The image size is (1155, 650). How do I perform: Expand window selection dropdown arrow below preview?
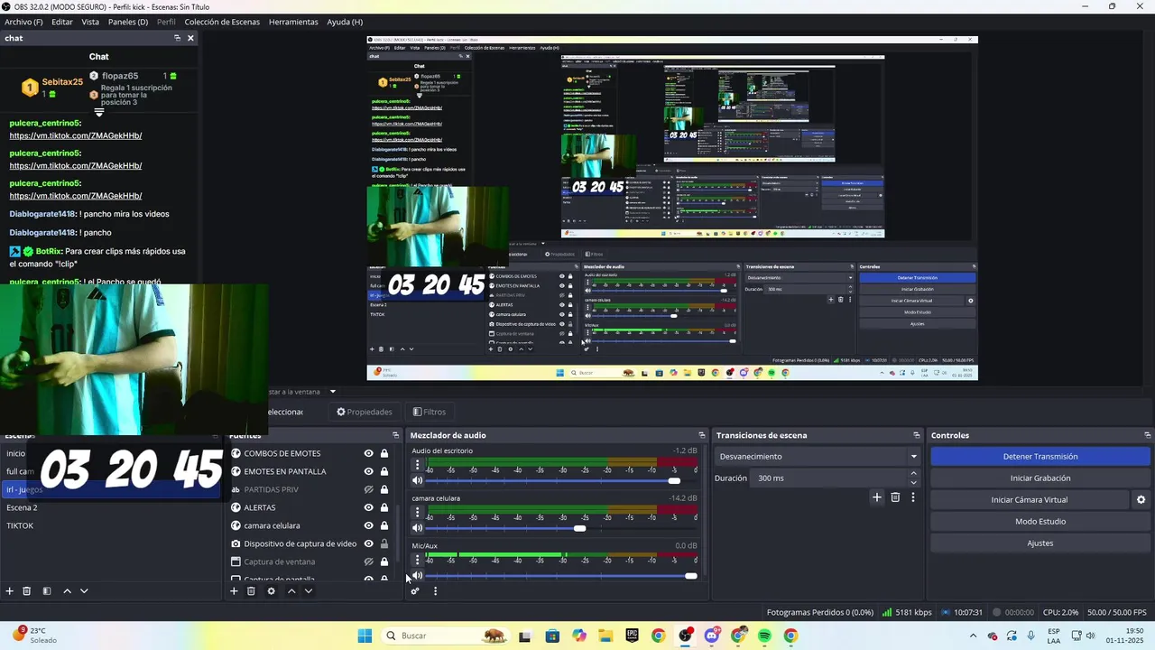332,392
